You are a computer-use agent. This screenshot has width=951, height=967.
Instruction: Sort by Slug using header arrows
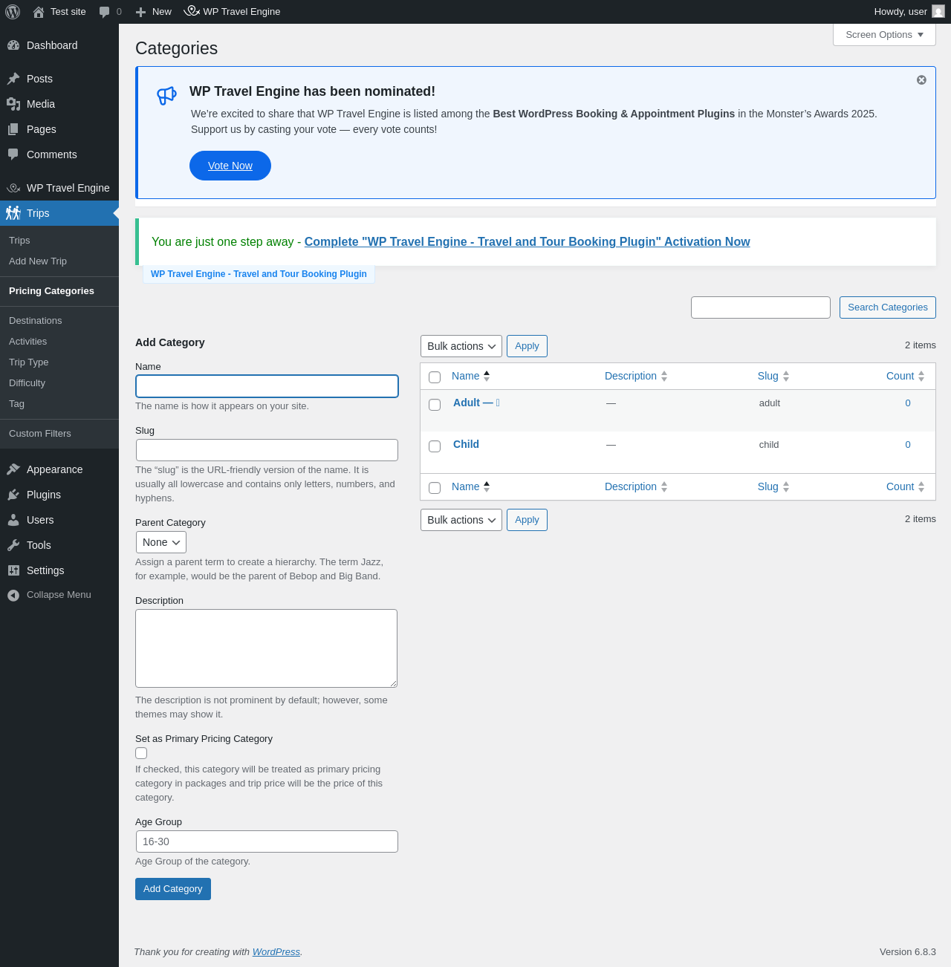(786, 377)
